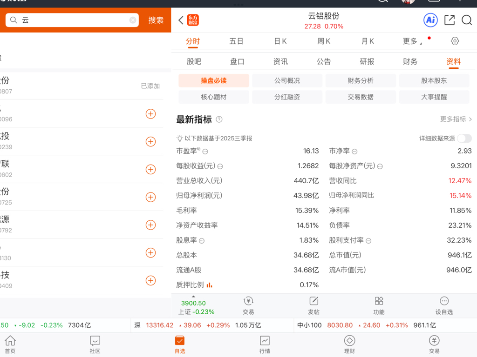Tap the AI assistant icon
477x357 pixels.
click(x=430, y=20)
